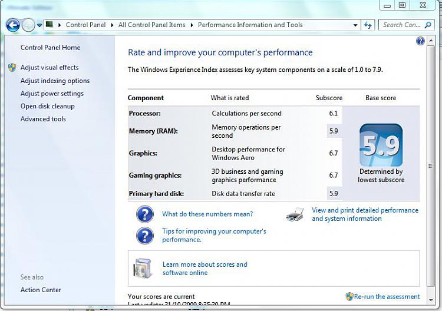Open 'What do these numbers mean?' link
This screenshot has width=442, height=311.
click(x=207, y=214)
